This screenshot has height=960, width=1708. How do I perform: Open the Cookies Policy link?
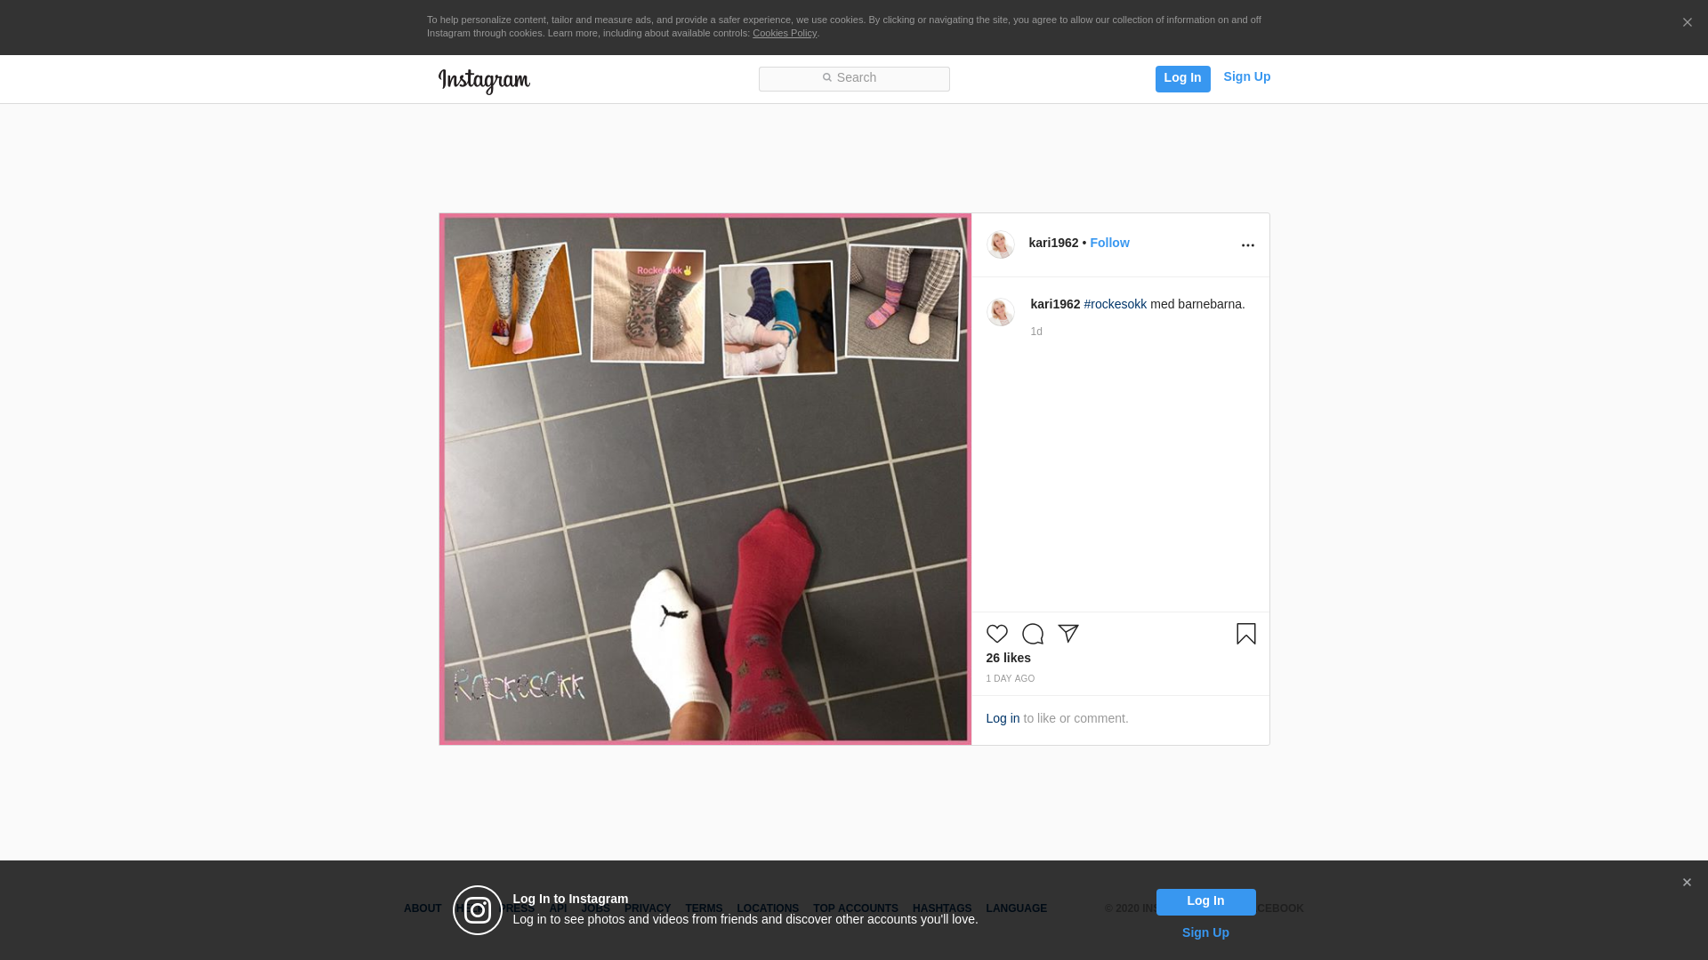point(784,33)
